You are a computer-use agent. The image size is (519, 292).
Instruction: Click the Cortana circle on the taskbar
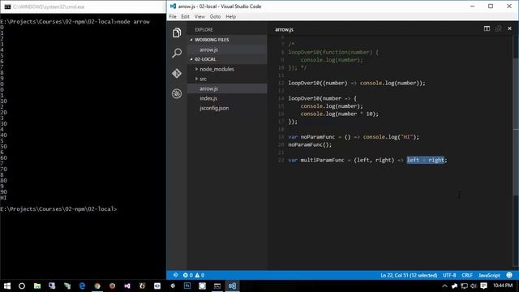pos(22,286)
